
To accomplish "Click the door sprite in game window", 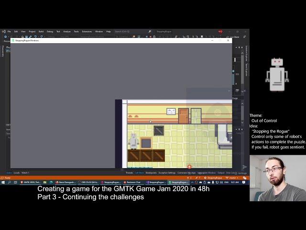I will coord(184,116).
